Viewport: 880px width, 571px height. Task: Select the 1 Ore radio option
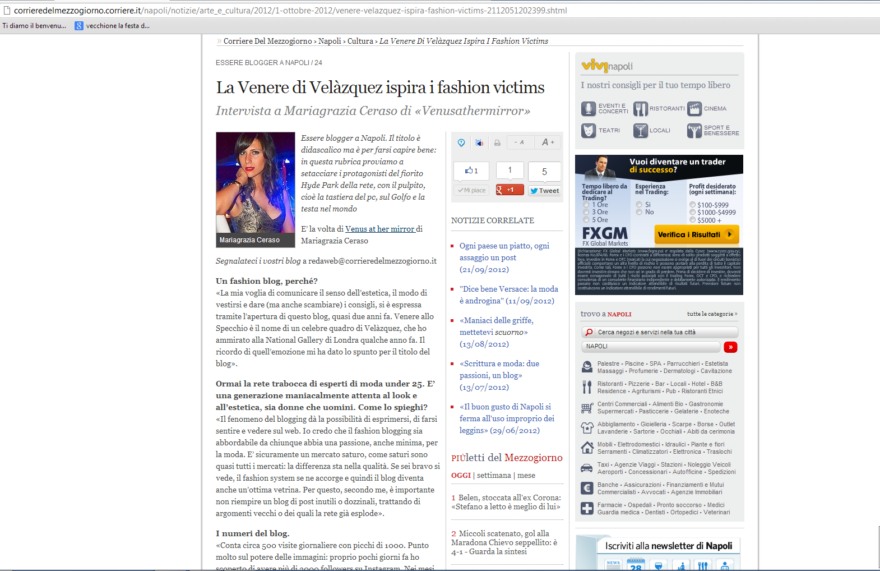(586, 205)
